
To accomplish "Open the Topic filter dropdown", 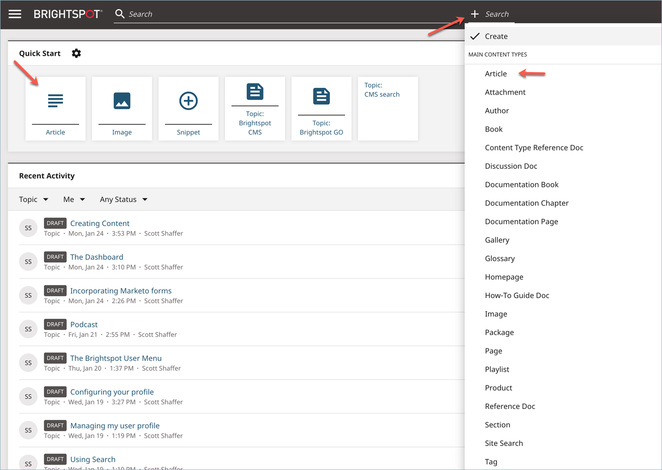I will (34, 199).
